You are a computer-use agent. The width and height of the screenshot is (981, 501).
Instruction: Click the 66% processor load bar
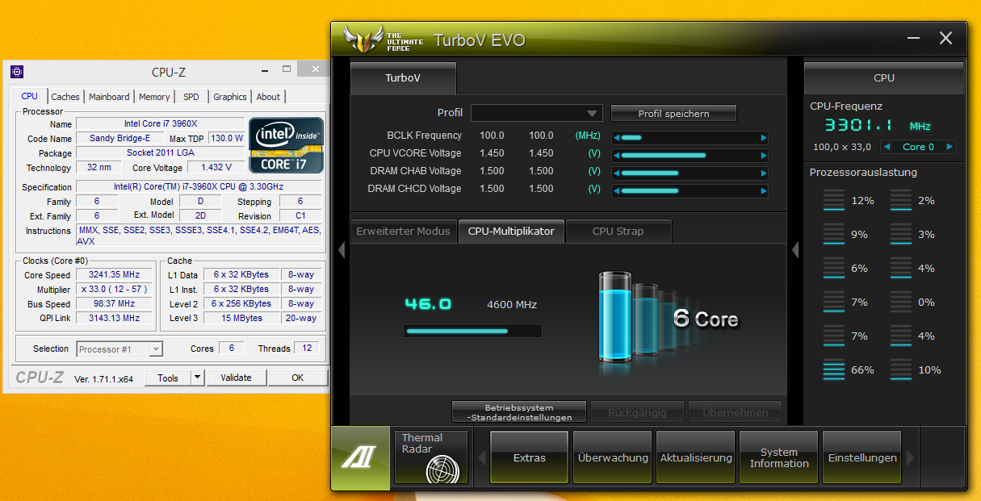point(834,370)
